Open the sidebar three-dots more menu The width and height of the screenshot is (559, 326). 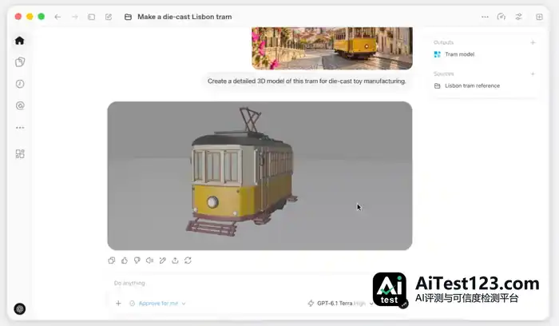(x=20, y=128)
